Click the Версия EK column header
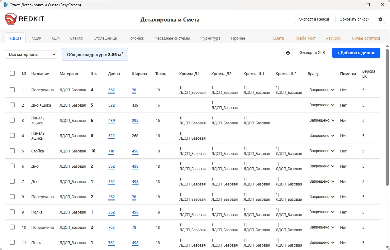This screenshot has height=250, width=390. pyautogui.click(x=369, y=74)
